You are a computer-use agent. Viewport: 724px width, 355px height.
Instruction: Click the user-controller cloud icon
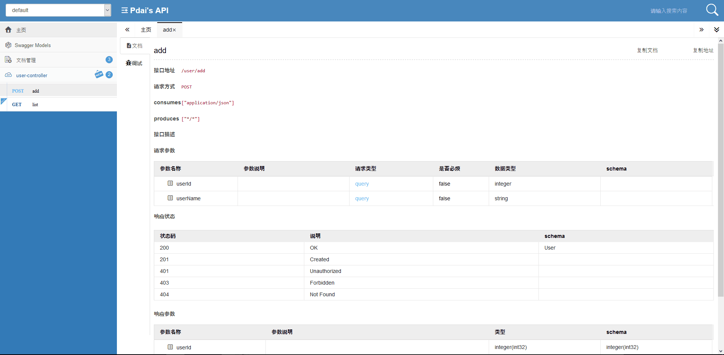click(x=8, y=75)
